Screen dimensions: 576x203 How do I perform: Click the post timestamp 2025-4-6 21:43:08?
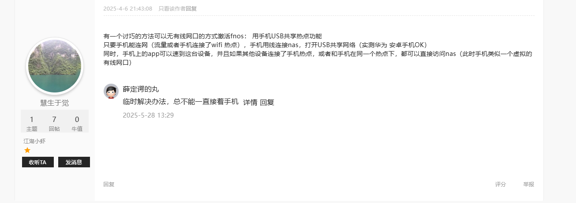click(x=128, y=8)
